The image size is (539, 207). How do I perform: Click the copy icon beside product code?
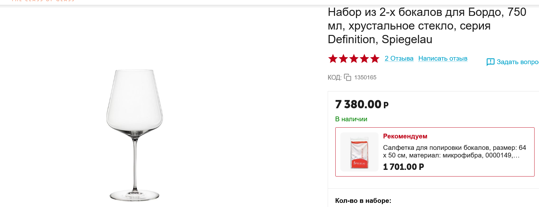click(x=347, y=77)
